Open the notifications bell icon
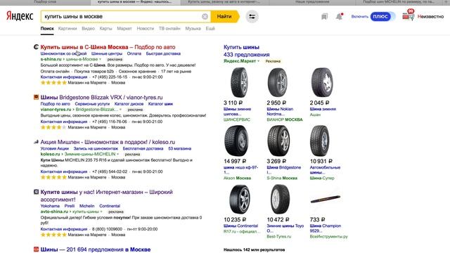This screenshot has height=253, width=450. point(339,17)
